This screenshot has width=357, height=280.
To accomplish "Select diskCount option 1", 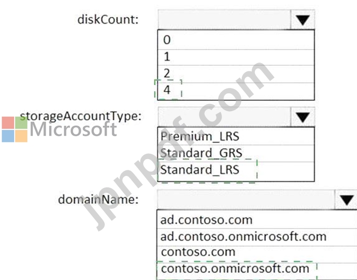I will (236, 57).
